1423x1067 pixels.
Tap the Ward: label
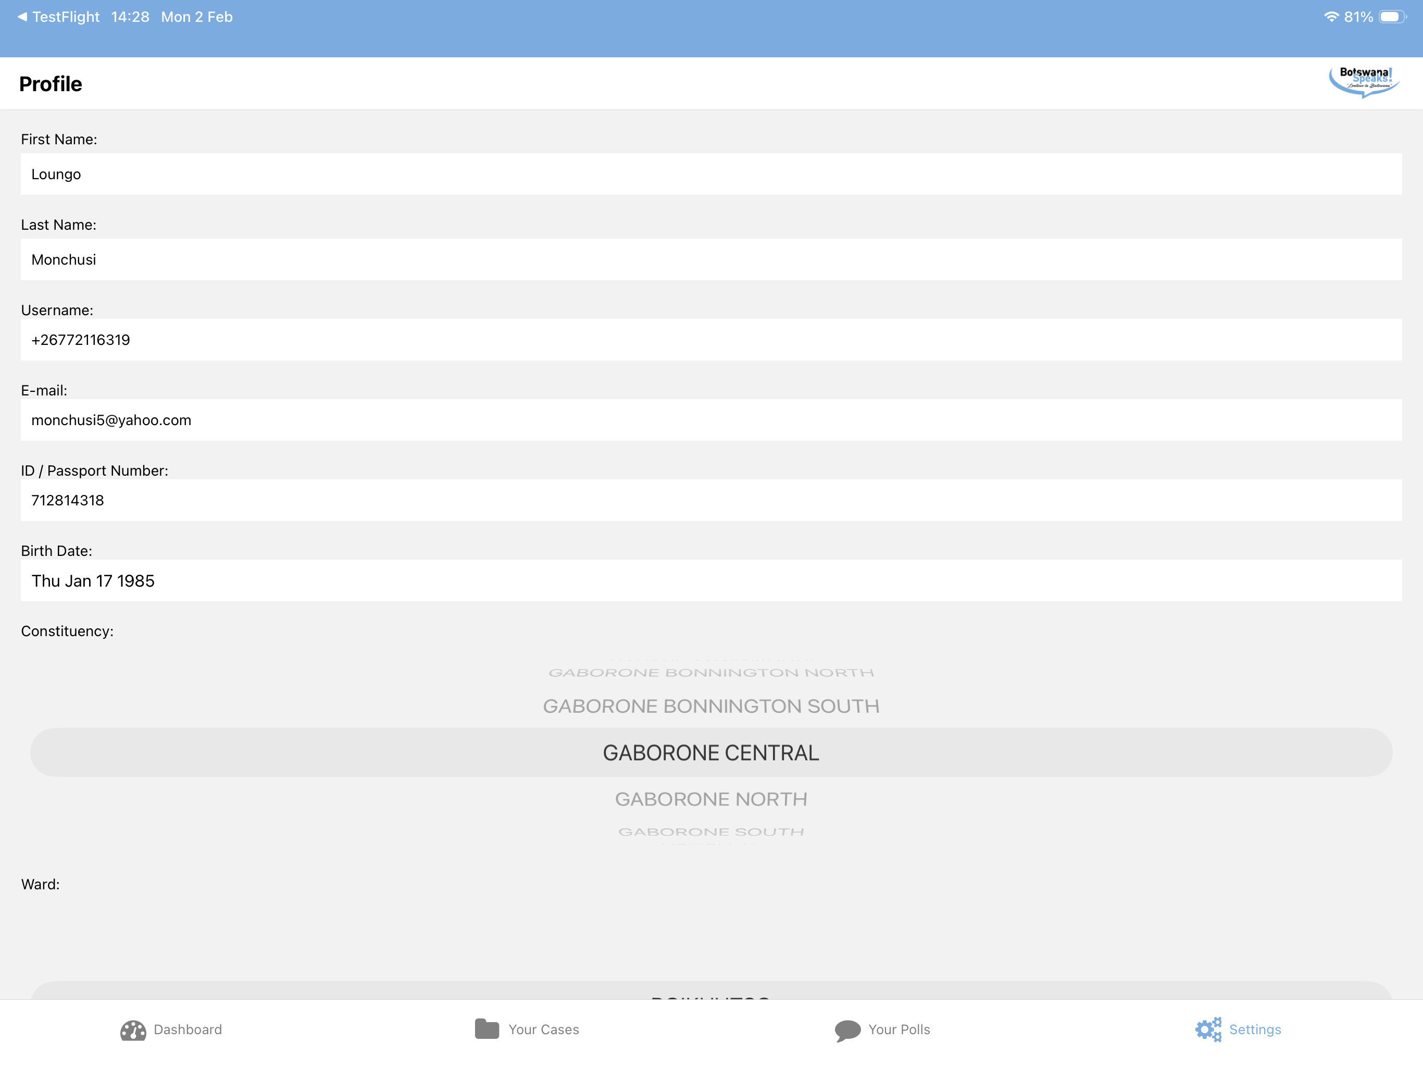(x=40, y=884)
